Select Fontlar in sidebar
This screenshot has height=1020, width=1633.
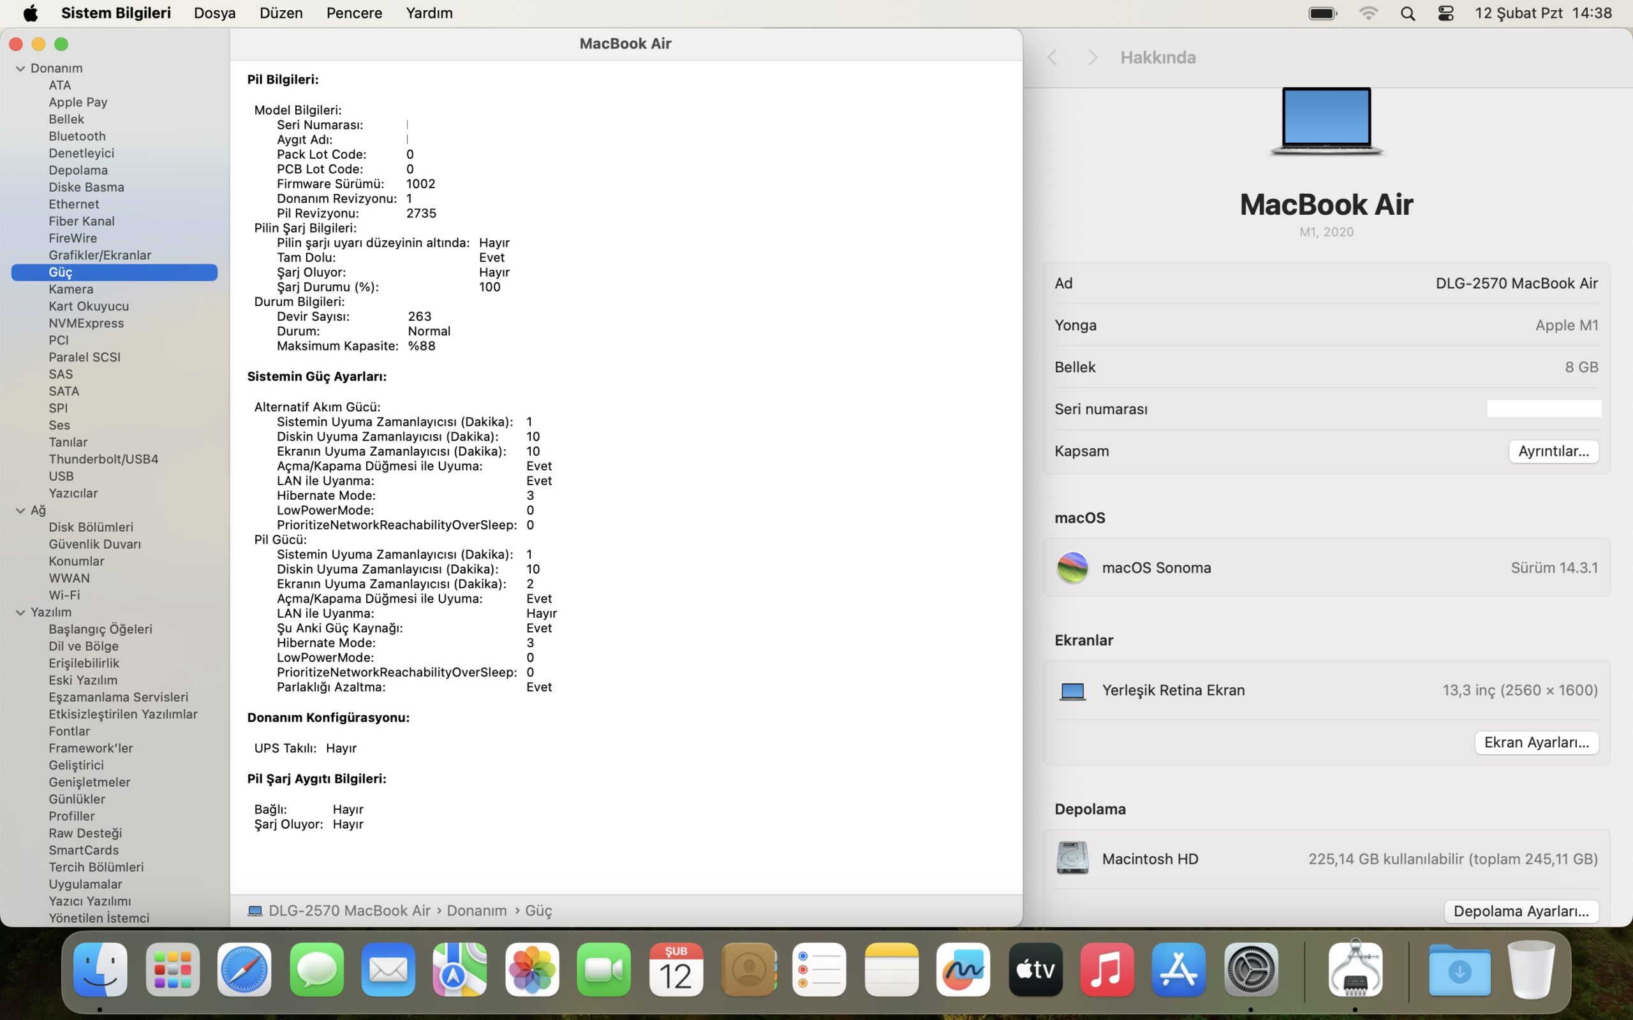(69, 731)
